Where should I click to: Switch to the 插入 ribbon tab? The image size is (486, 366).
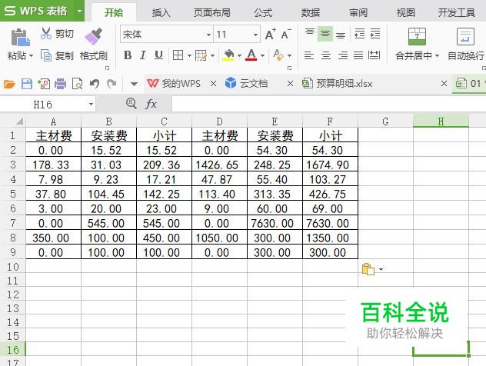(161, 13)
